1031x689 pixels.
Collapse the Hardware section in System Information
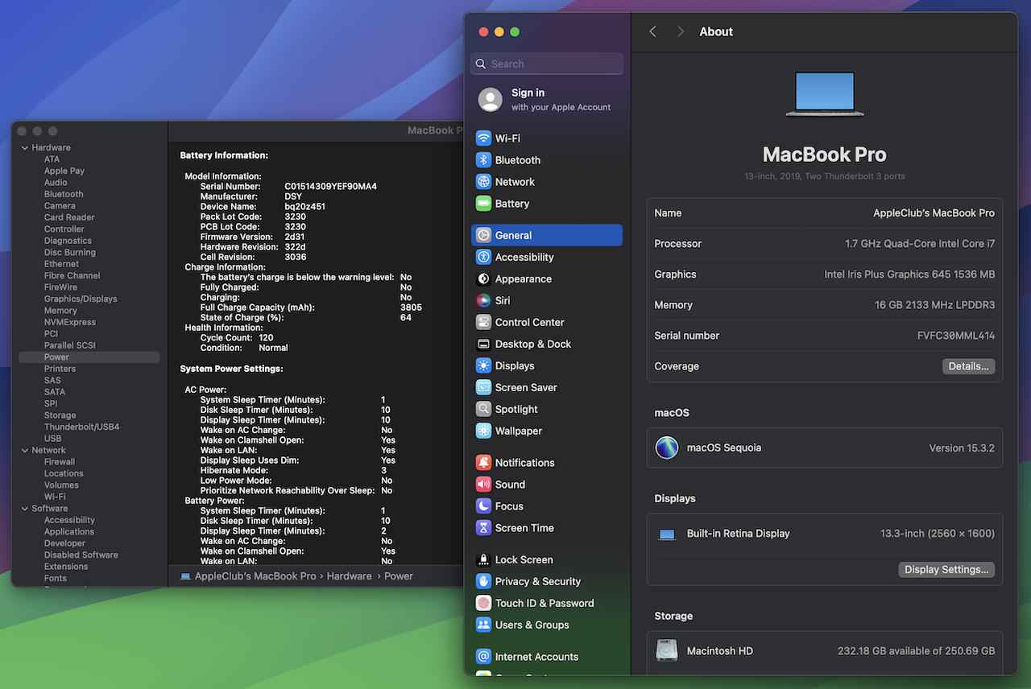(x=25, y=148)
